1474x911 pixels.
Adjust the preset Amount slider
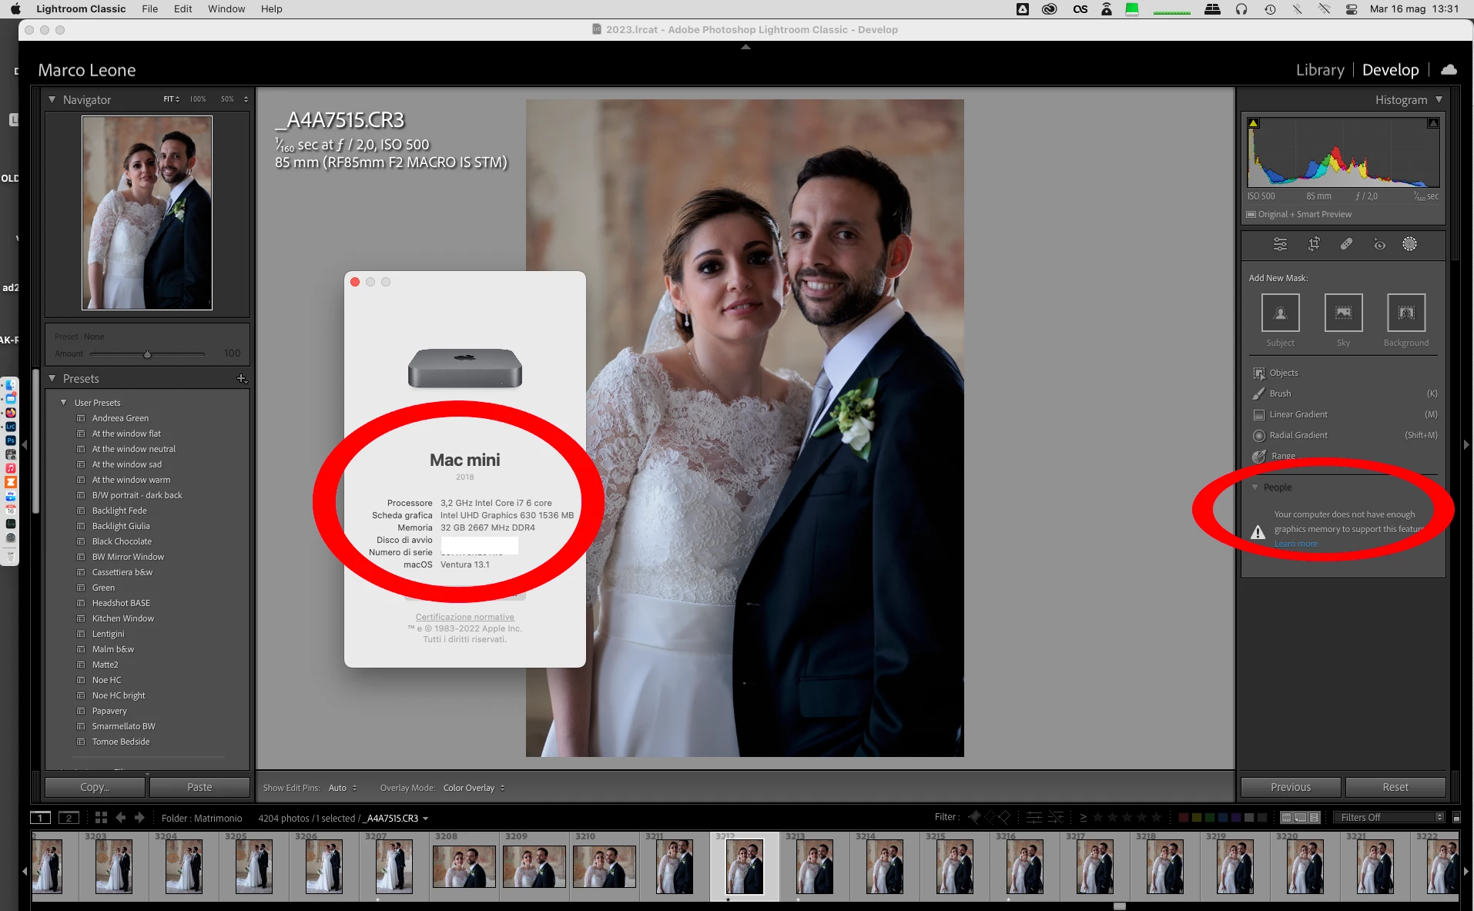pos(147,354)
